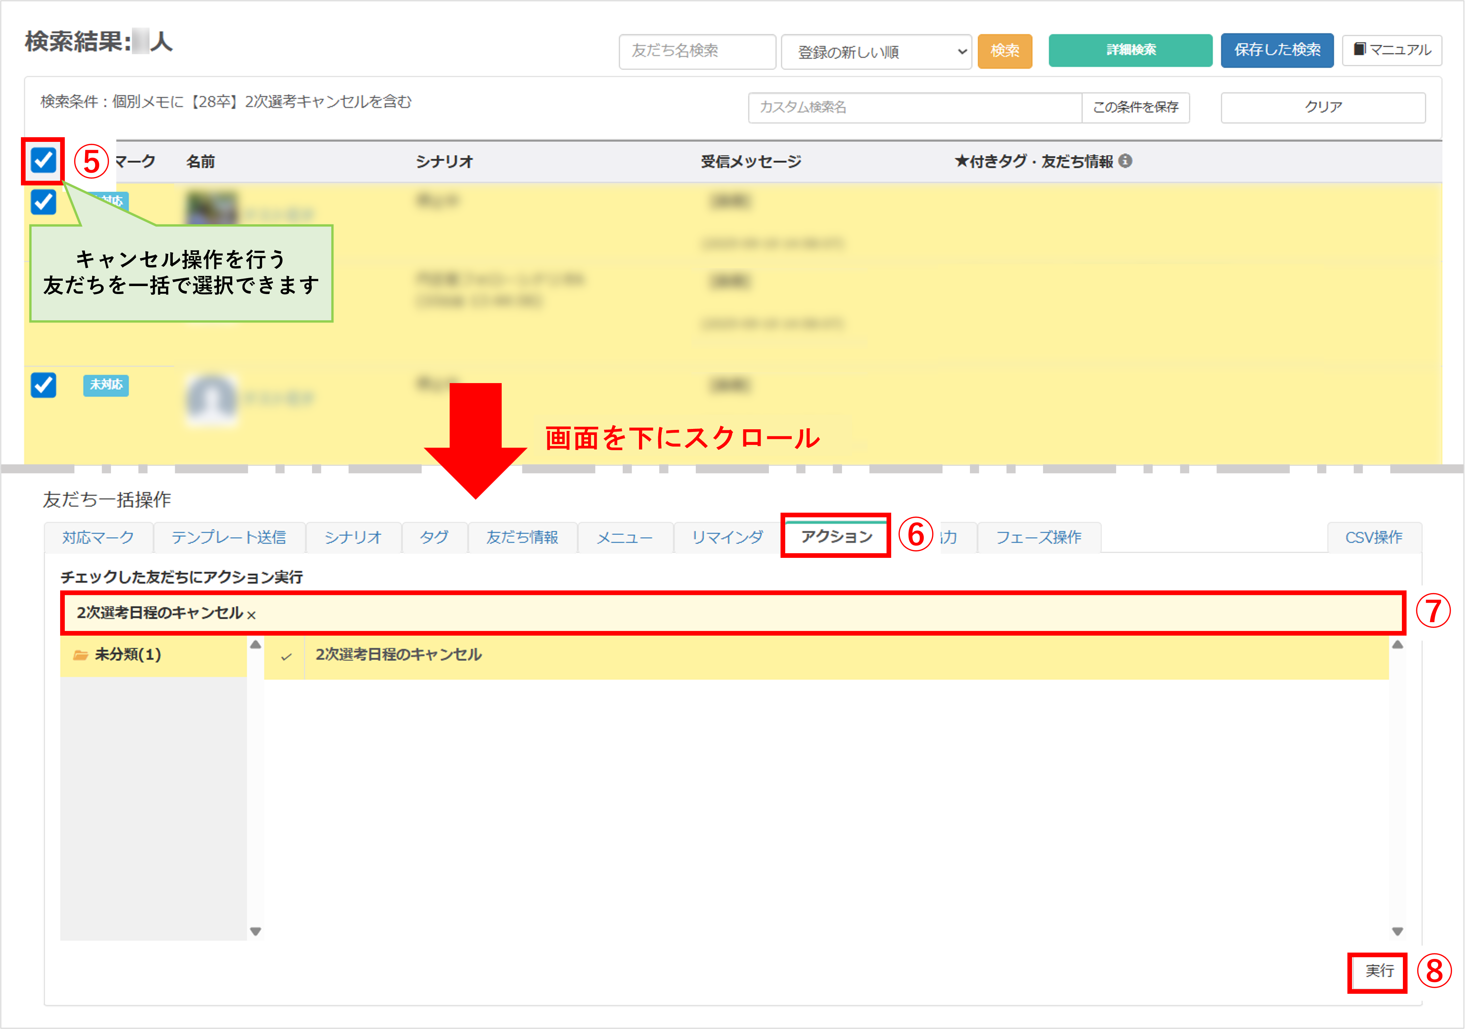The width and height of the screenshot is (1475, 1029).
Task: Click the 未分類 folder icon
Action: (80, 655)
